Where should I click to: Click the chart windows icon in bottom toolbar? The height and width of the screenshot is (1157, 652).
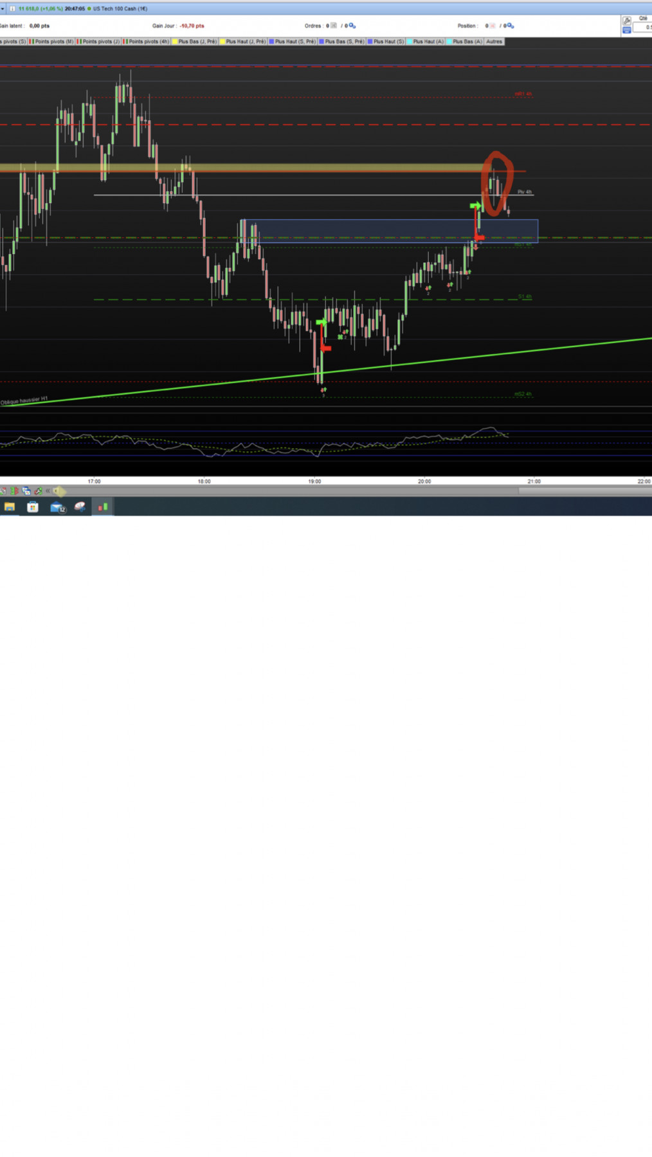[x=26, y=490]
